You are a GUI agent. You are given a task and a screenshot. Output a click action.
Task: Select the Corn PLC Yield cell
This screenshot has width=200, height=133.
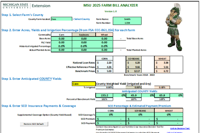[62, 42]
